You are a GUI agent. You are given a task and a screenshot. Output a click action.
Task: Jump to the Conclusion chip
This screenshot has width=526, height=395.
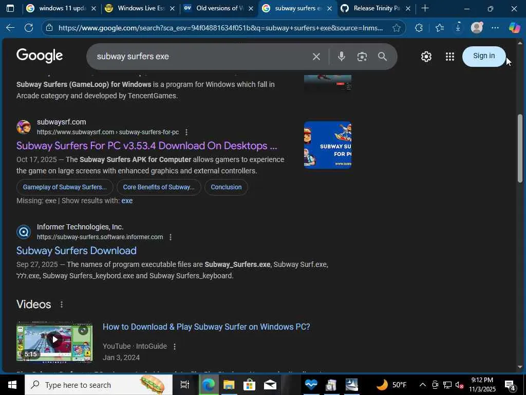pos(226,187)
